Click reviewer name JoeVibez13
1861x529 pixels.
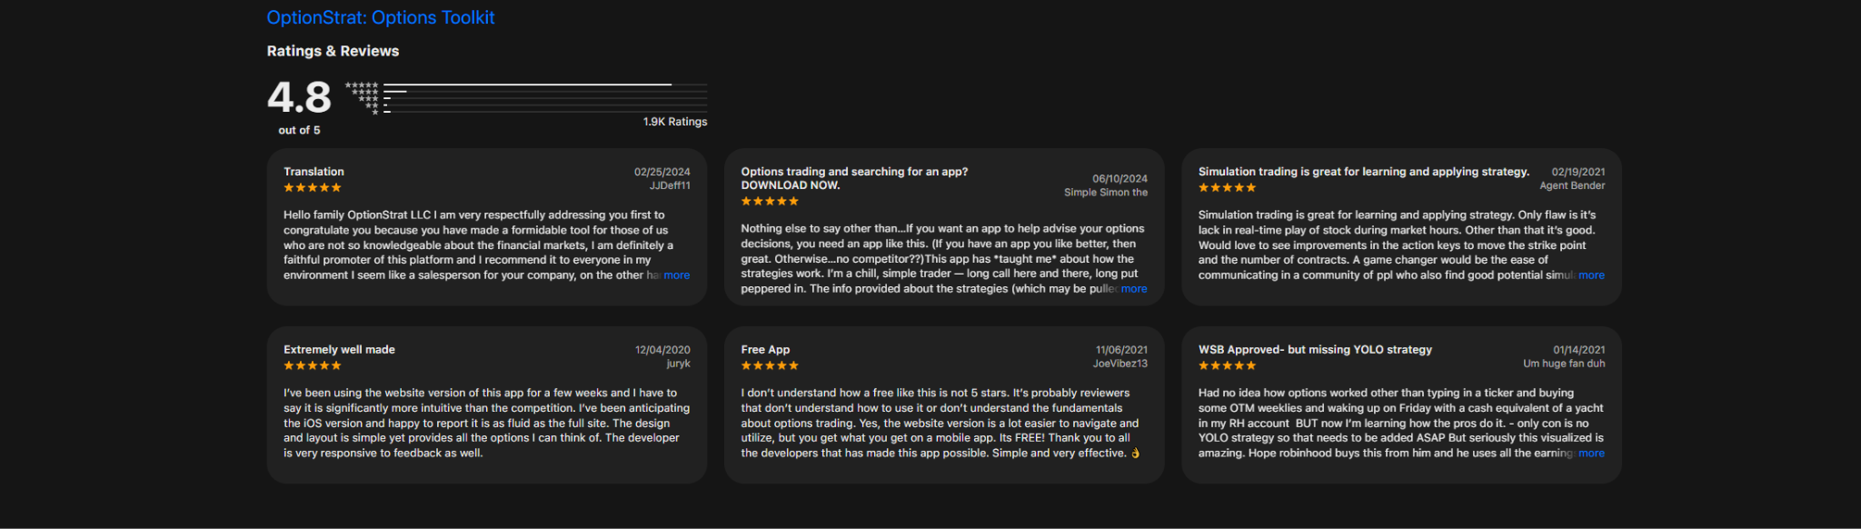[x=1120, y=364]
